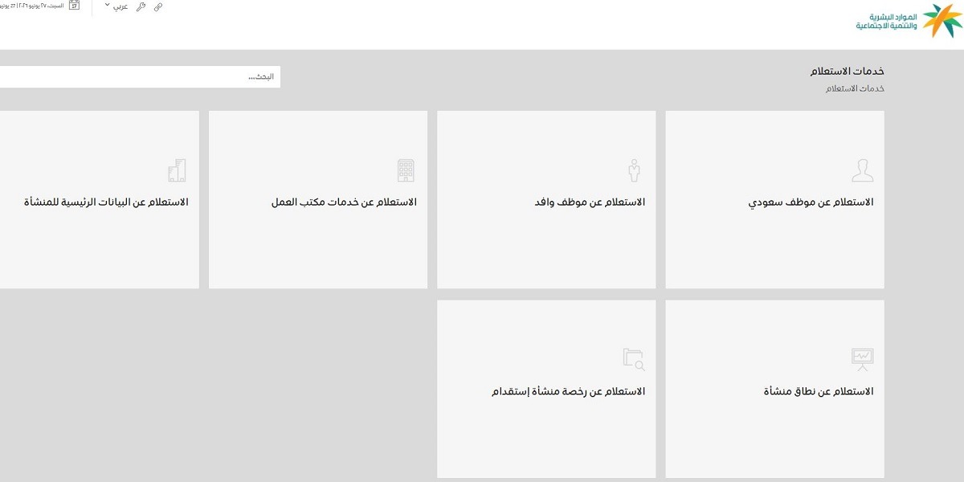Viewport: 964px width, 482px height.
Task: Click the date text in the header
Action: click(31, 6)
